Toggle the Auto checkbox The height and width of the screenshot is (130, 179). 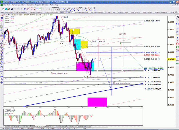click(81, 9)
